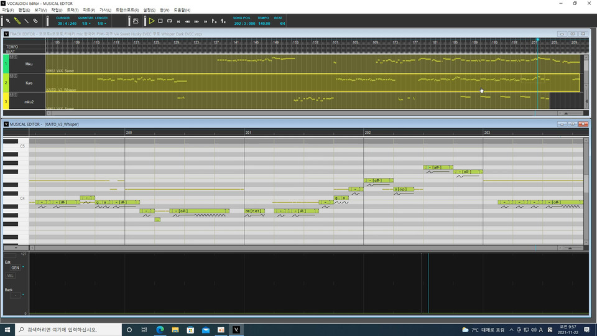Solo the miku2 track

point(15,95)
